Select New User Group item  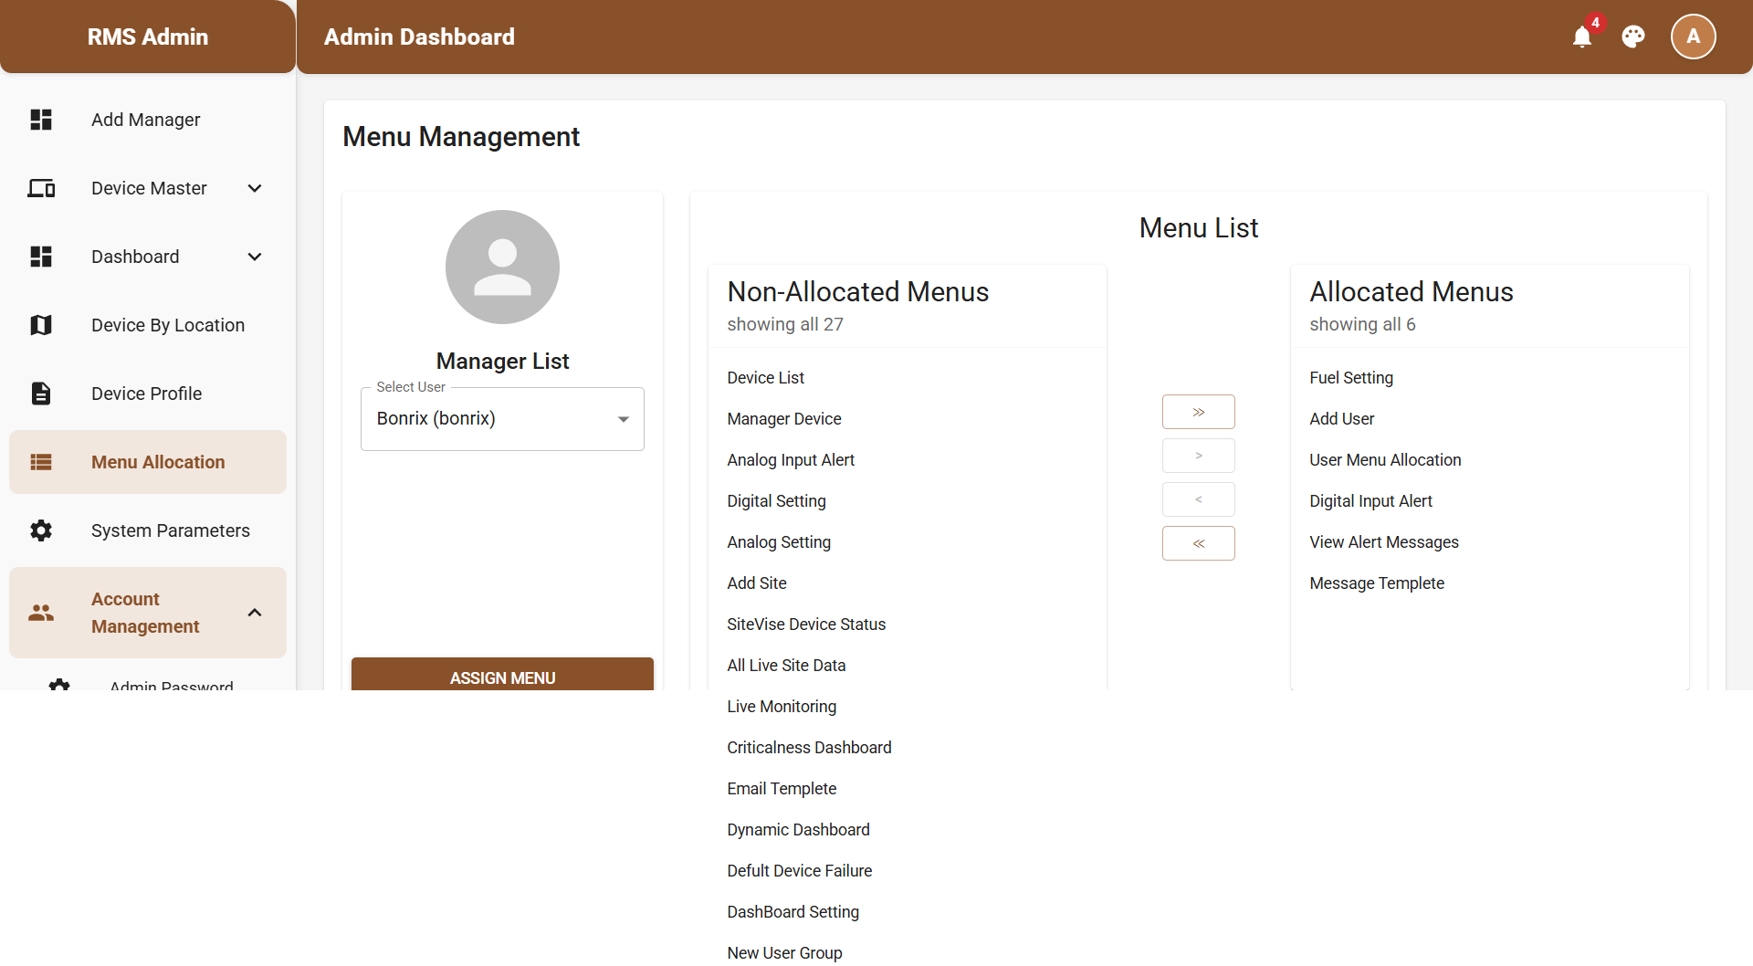coord(784,953)
